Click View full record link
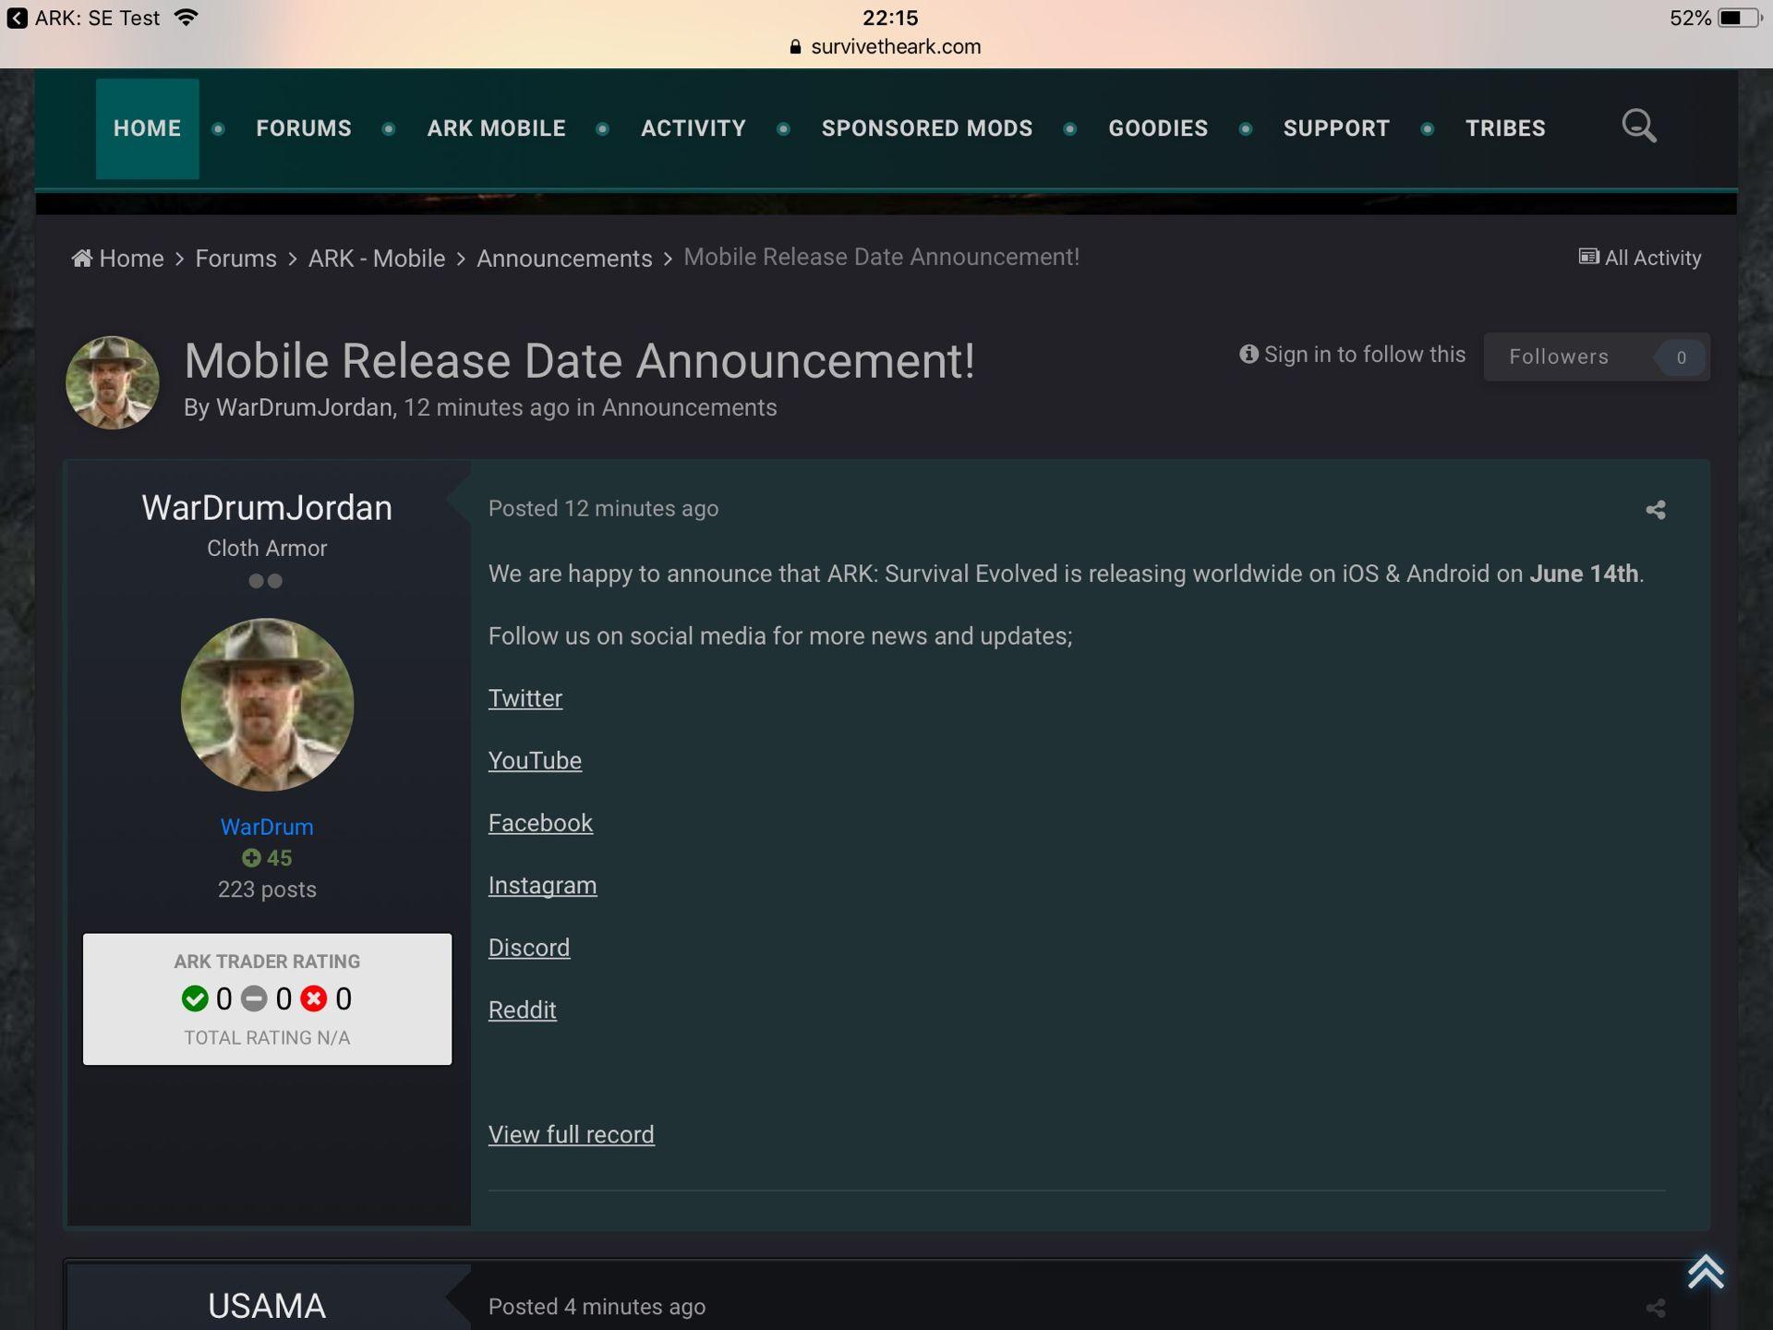The width and height of the screenshot is (1773, 1330). coord(571,1135)
